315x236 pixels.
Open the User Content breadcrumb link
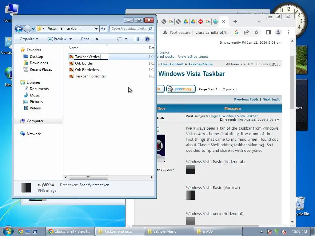coord(172,64)
